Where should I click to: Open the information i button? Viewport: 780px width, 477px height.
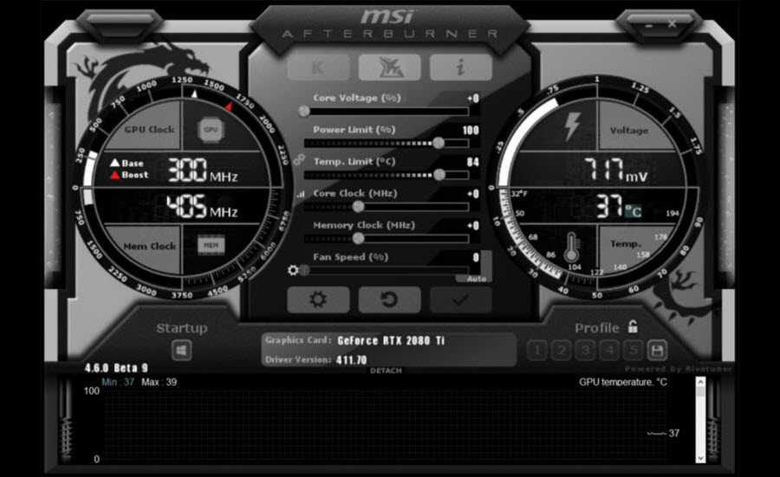pos(461,67)
